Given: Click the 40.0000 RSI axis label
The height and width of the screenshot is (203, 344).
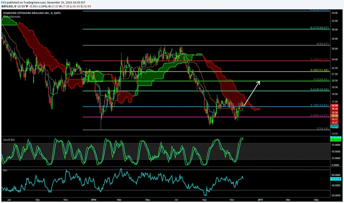Looking at the screenshot, I should [x=336, y=185].
